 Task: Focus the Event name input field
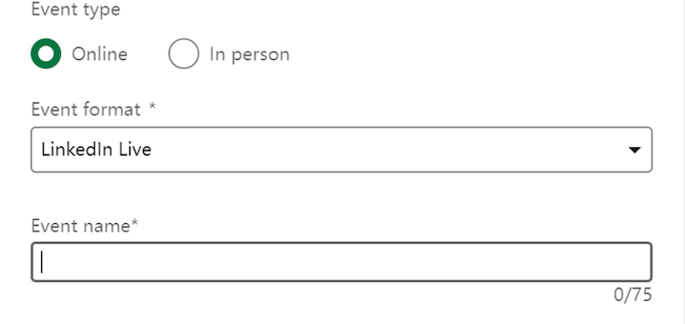pyautogui.click(x=342, y=262)
